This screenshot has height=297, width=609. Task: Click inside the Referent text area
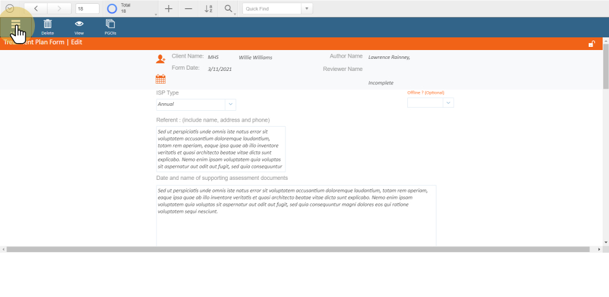coord(220,149)
